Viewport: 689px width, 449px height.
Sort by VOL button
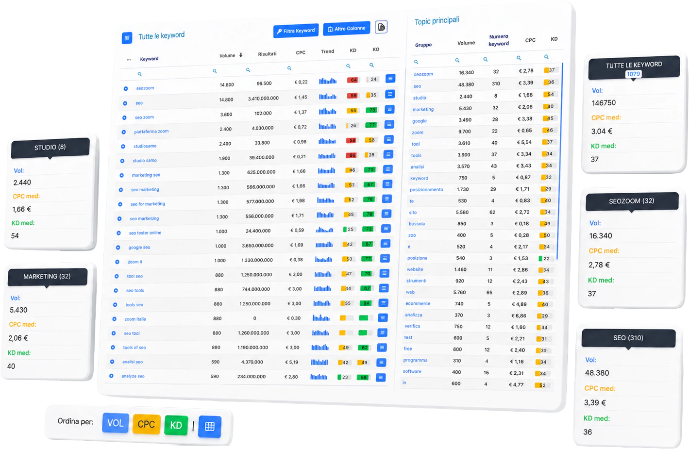point(116,423)
